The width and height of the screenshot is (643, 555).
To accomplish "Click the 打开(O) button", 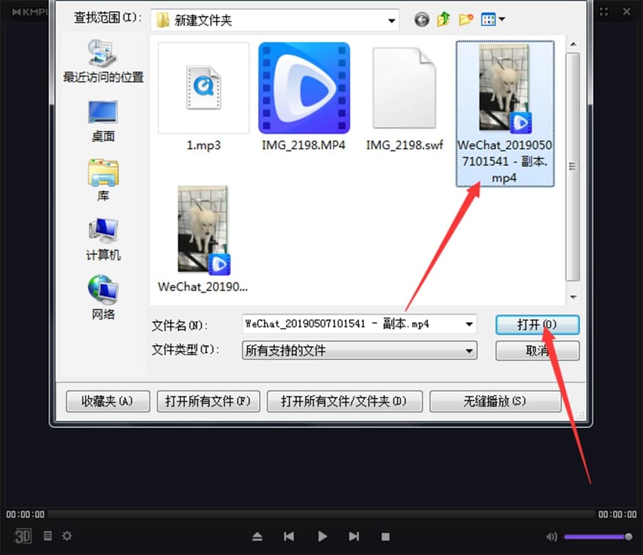I will pos(537,324).
